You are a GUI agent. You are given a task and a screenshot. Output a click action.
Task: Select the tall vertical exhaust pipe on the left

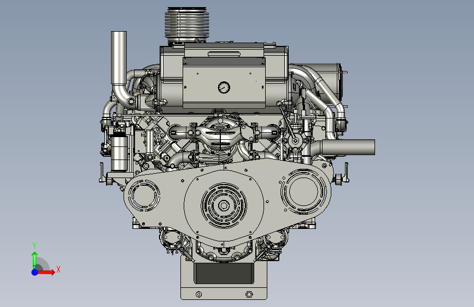119,58
